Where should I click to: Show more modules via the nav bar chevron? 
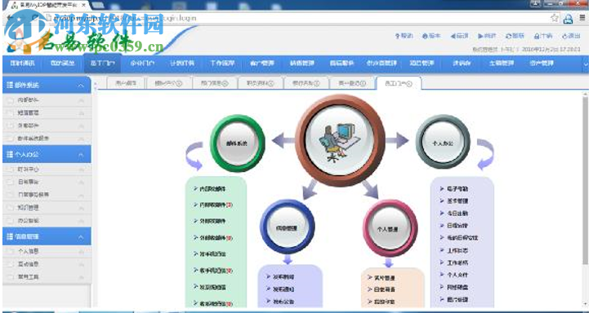[586, 64]
